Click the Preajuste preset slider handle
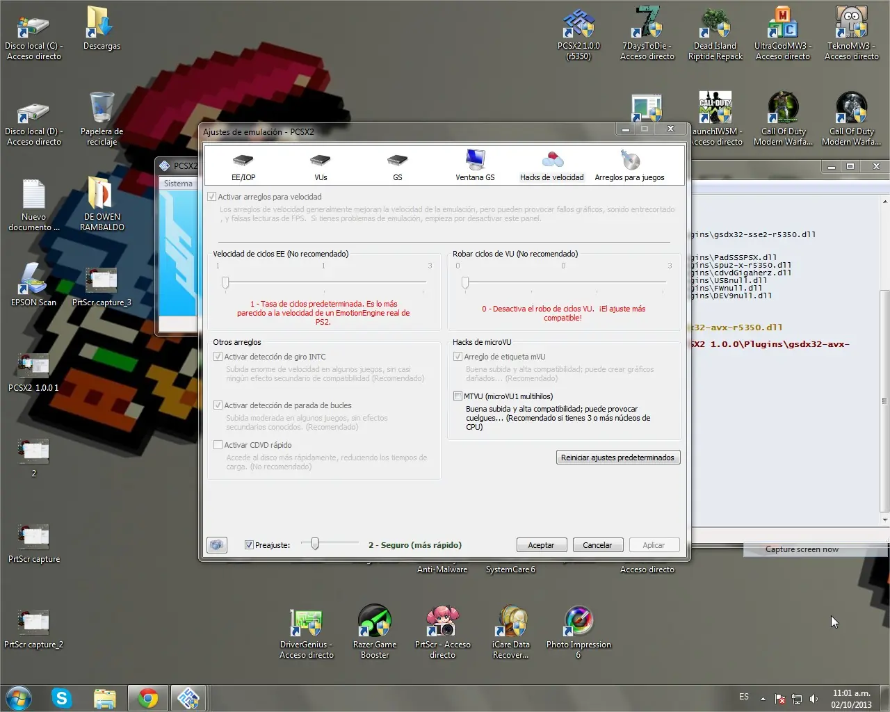The height and width of the screenshot is (712, 890). (315, 544)
